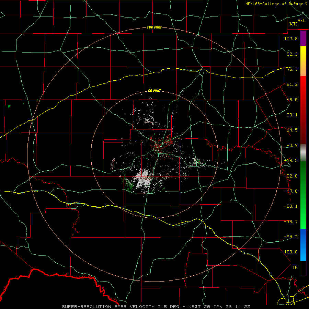Select the -0.9 knot scale value

(x=292, y=146)
